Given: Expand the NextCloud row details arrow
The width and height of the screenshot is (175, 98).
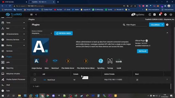Looking at the screenshot, I should click(x=167, y=79).
